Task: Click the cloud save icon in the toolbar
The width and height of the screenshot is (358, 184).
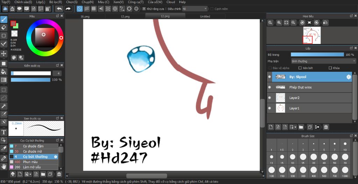Action: tap(5, 9)
